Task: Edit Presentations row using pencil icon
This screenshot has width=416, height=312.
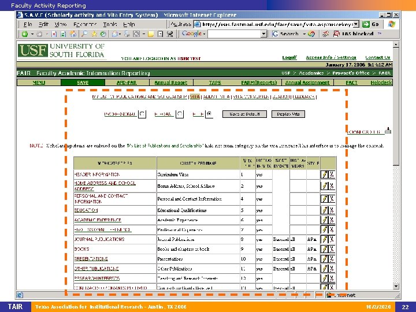Action: (324, 259)
